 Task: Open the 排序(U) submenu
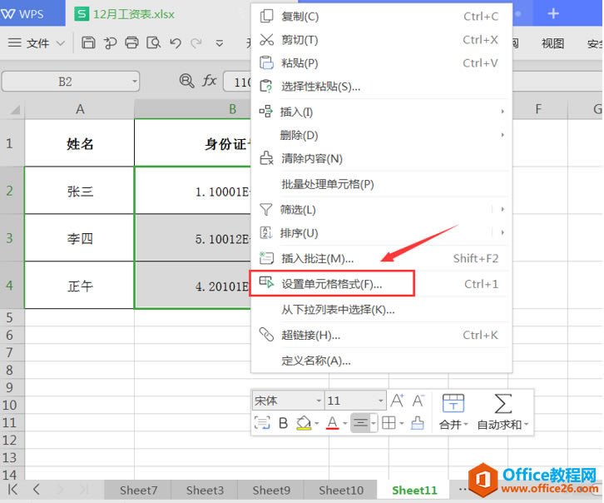click(381, 233)
